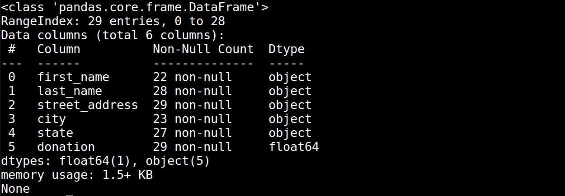
Task: Click the 'None' output text
Action: (x=15, y=189)
